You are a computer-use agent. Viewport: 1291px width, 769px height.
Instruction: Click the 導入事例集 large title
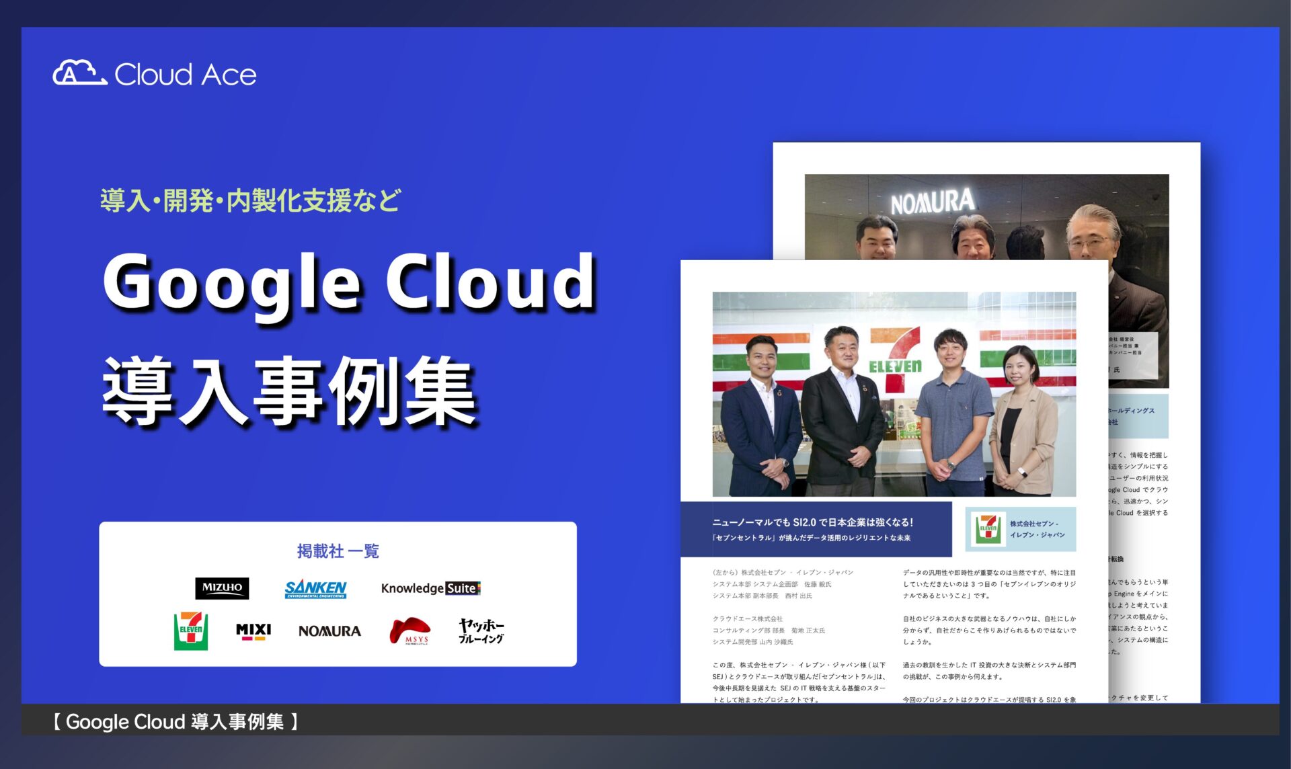(x=290, y=392)
